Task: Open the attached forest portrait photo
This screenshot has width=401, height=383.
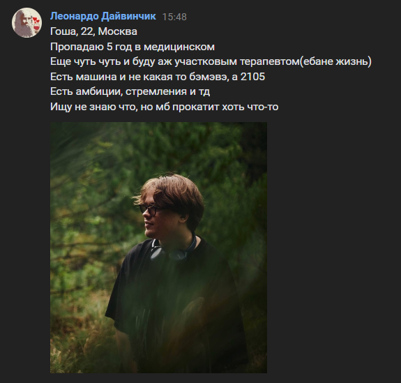Action: 158,248
